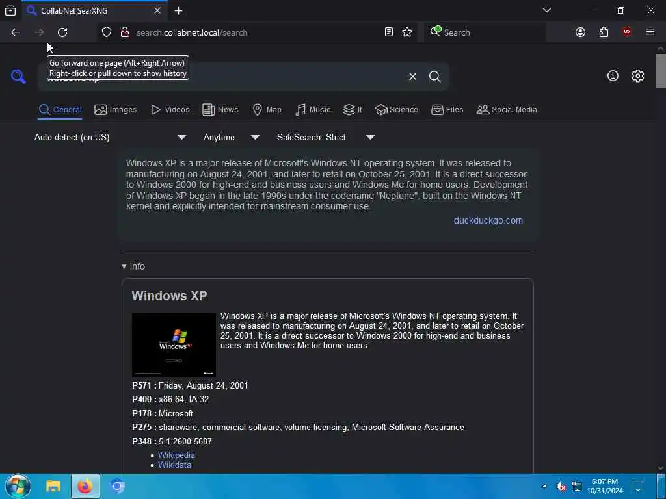Click the page vertical scrollbar thumb

[x=661, y=70]
